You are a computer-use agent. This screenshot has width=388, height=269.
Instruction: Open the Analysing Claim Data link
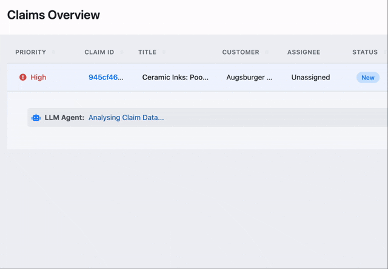click(126, 118)
